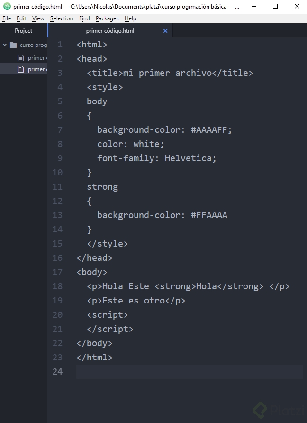Click the empty line 24 in editor
This screenshot has height=423, width=307.
[x=190, y=372]
